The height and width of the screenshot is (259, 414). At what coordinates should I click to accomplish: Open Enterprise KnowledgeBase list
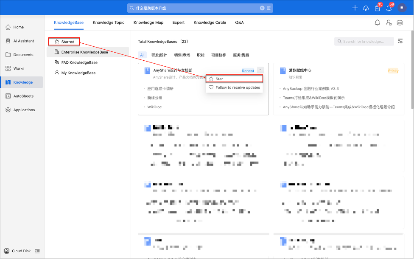pos(84,52)
